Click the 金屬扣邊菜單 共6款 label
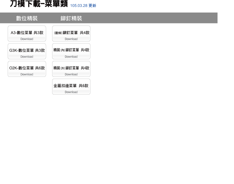The image size is (234, 184). 71,86
